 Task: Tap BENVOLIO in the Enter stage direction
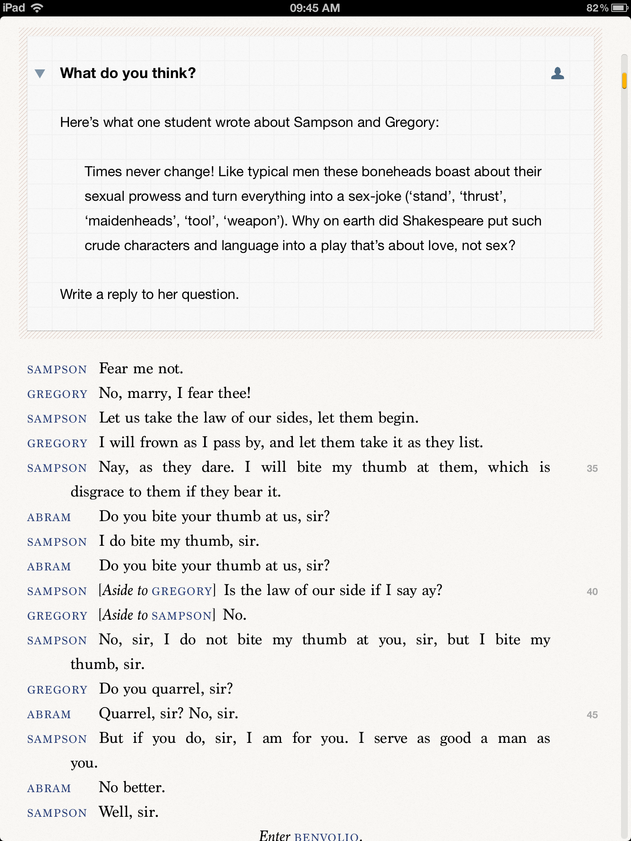[327, 836]
